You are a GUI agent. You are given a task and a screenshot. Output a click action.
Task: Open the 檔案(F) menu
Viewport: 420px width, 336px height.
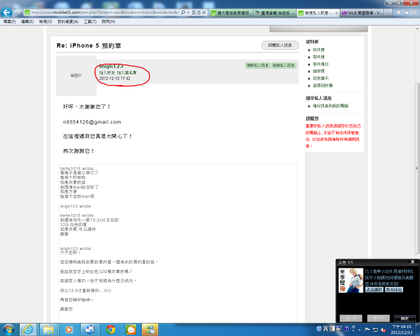coord(9,22)
